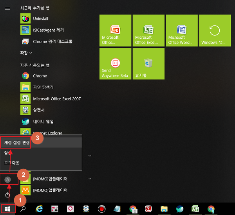
Task: Open Chrome with user badge on taskbar
Action: coord(134,209)
